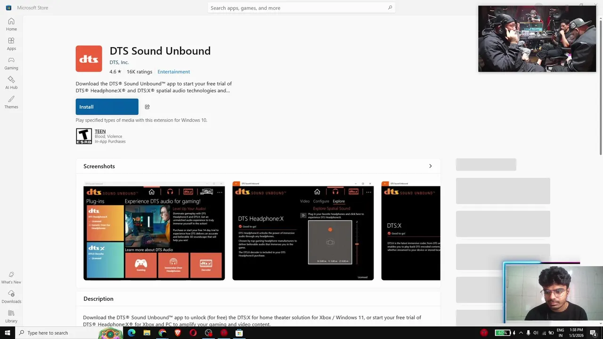This screenshot has height=339, width=603.
Task: Open Microsoft Edge from taskbar
Action: click(131, 333)
